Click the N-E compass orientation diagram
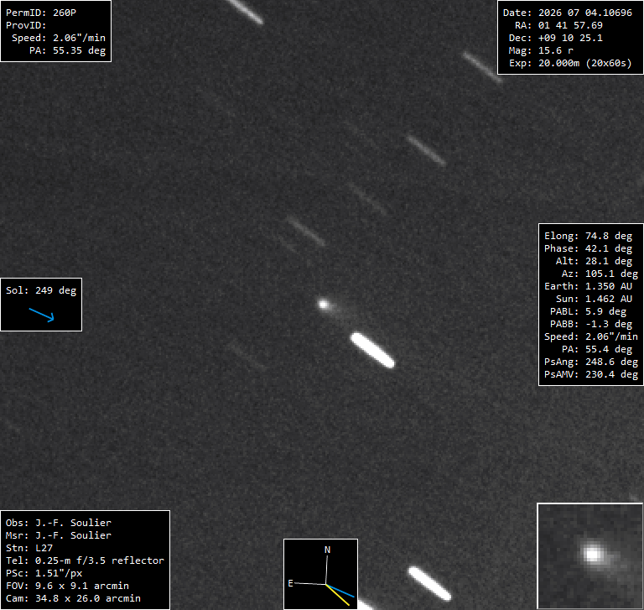Image resolution: width=644 pixels, height=610 pixels. click(321, 574)
